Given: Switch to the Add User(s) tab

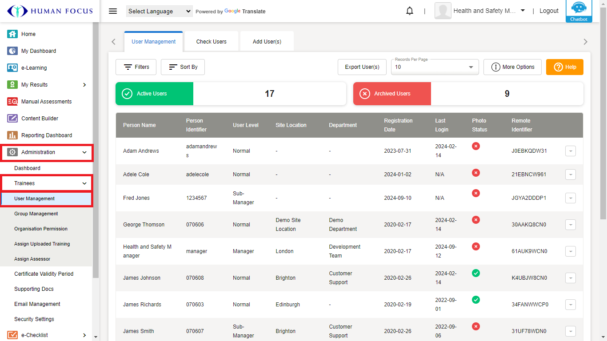Looking at the screenshot, I should 267,42.
